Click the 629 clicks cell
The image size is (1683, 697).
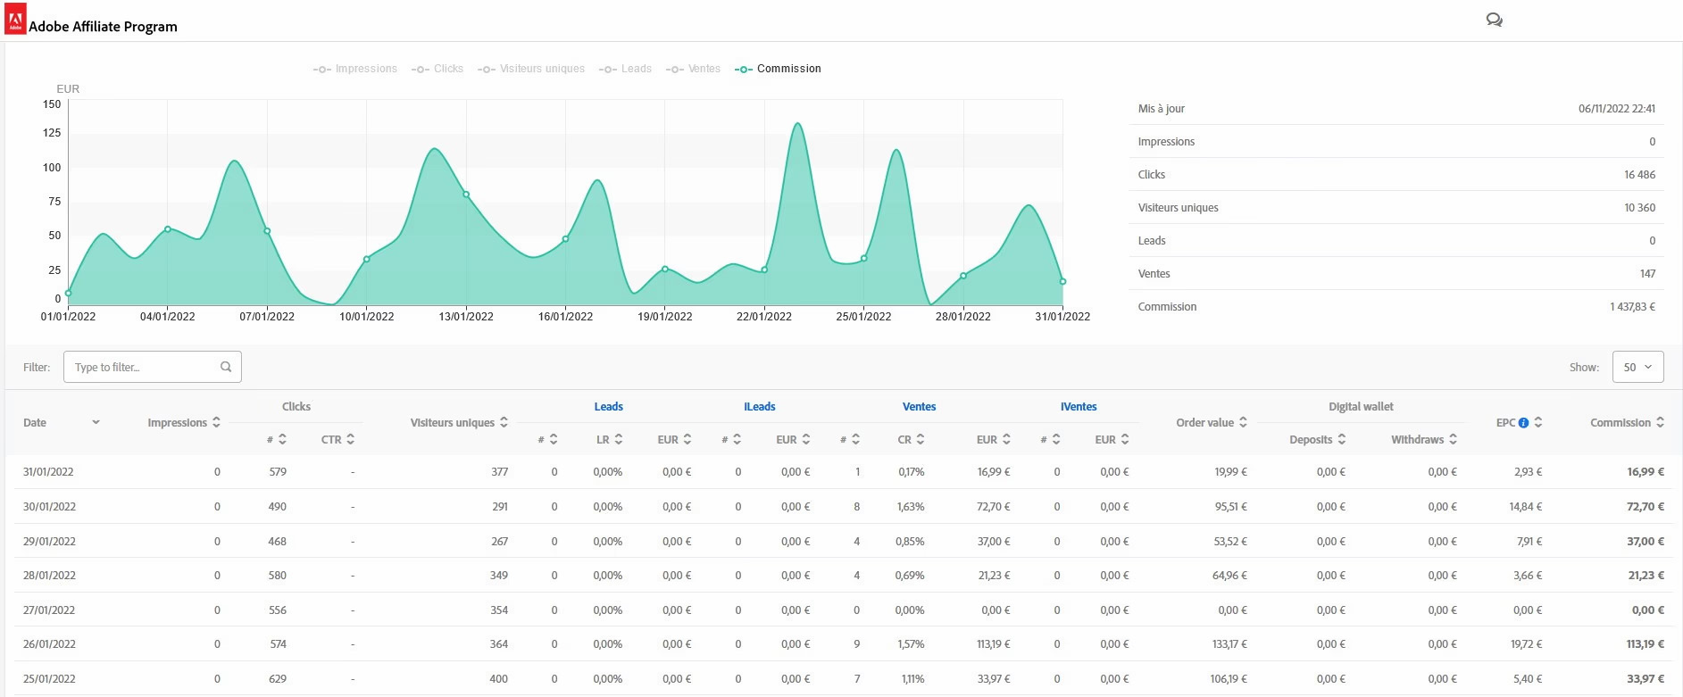[x=278, y=679]
